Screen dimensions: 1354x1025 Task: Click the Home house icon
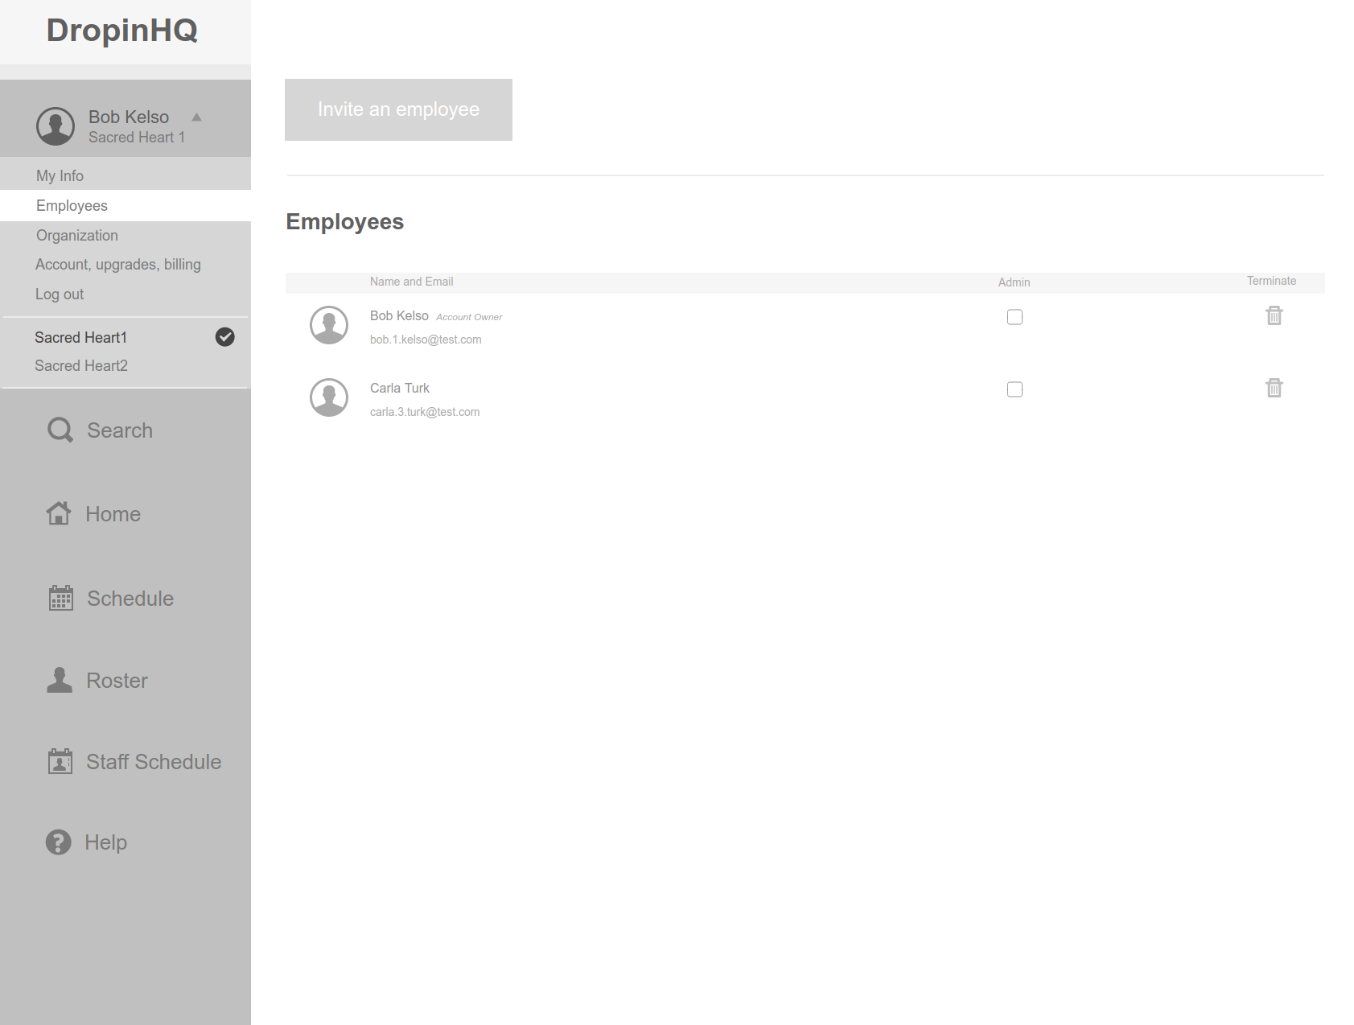(x=59, y=513)
